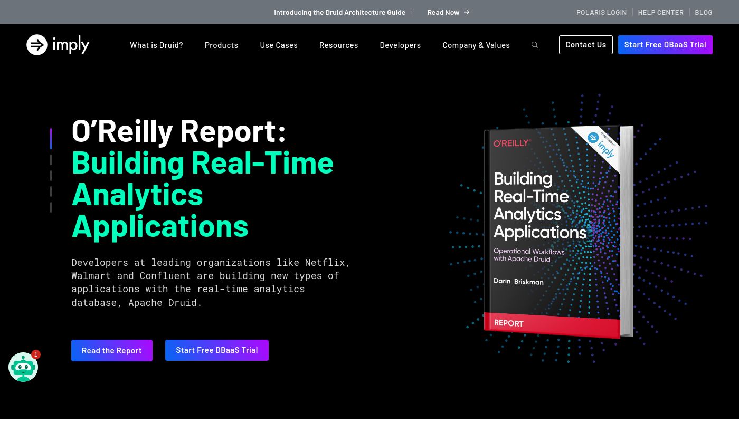Screen dimensions: 739x422
Task: Click the Read Now arrow link
Action: click(448, 12)
